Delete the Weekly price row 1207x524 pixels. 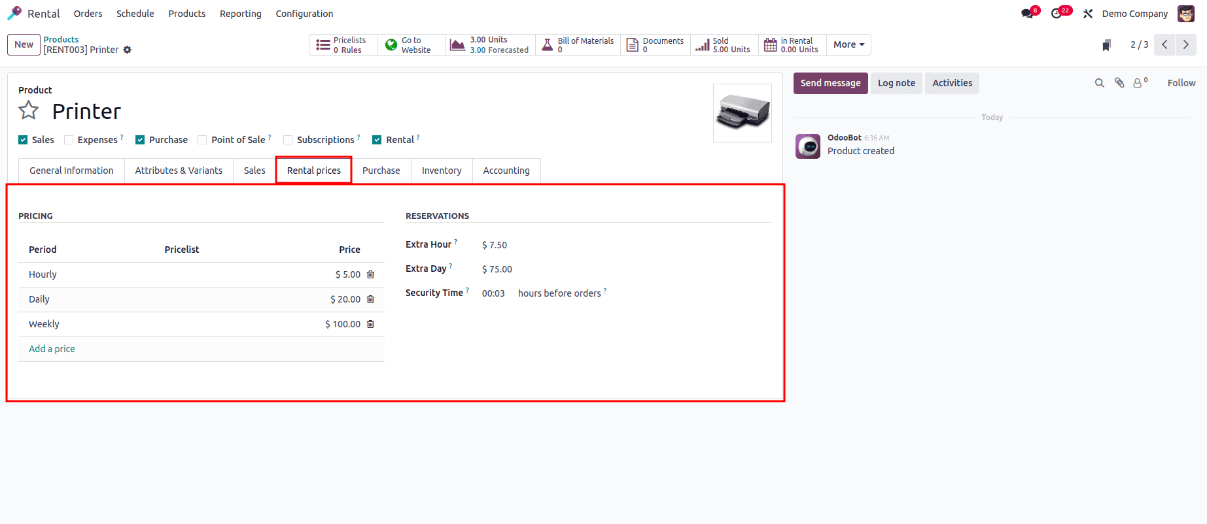point(370,324)
